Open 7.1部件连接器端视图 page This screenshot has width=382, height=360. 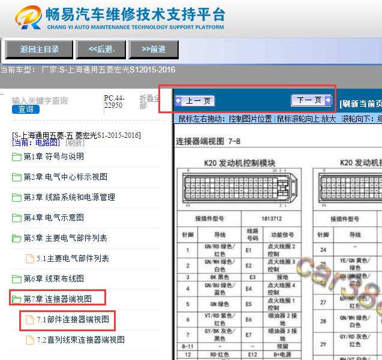pos(73,320)
